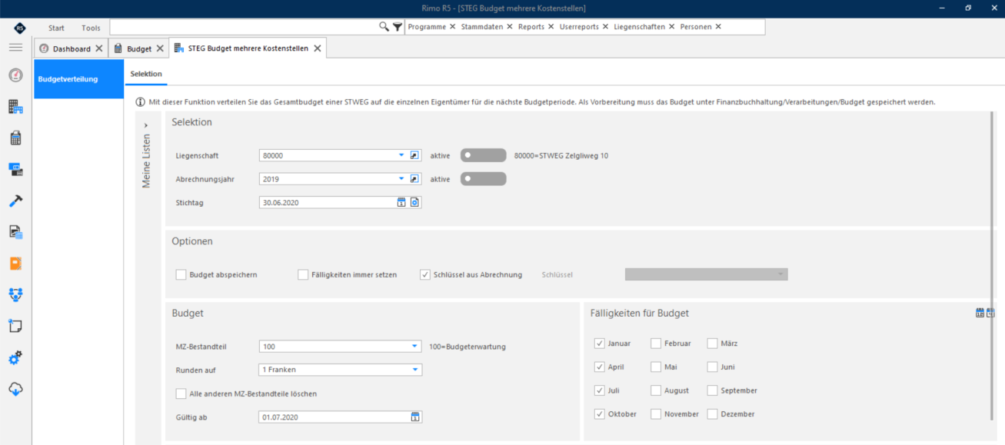This screenshot has height=445, width=1005.
Task: Check the Februar checkbox
Action: [656, 344]
